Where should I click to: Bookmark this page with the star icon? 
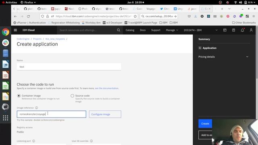click(135, 16)
